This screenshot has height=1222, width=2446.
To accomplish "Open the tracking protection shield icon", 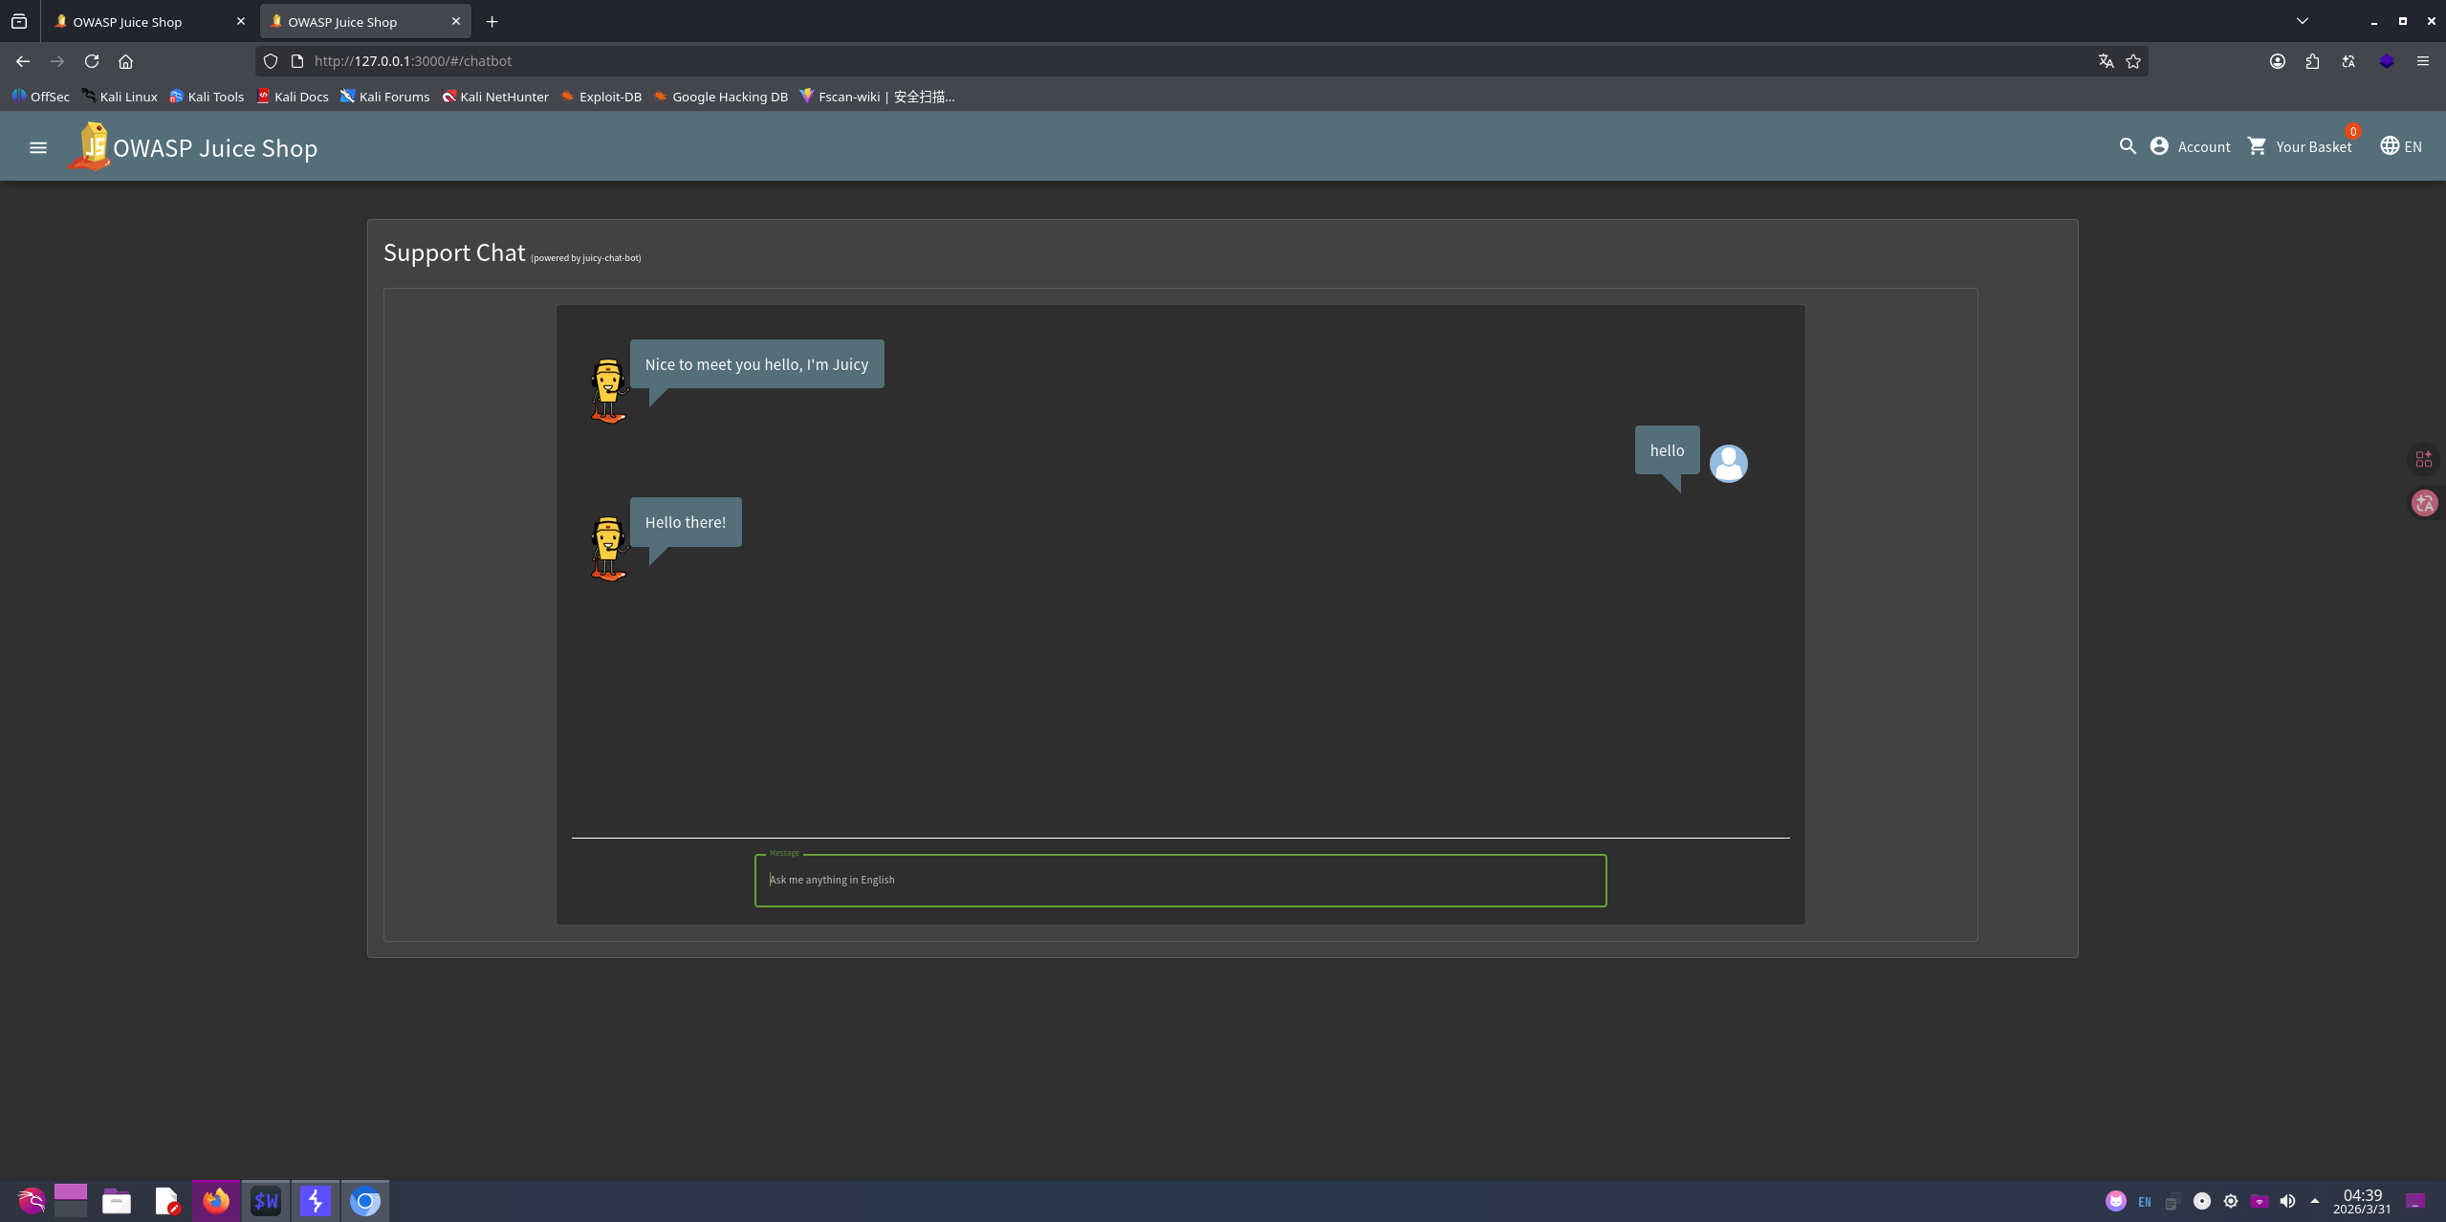I will 271,61.
